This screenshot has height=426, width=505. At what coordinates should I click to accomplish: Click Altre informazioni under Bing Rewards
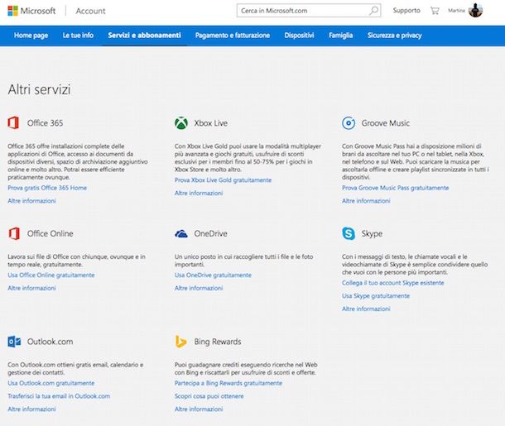[199, 409]
